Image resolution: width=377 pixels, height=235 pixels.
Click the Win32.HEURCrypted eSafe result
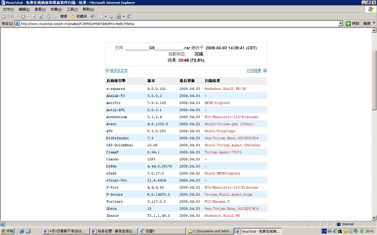(222, 173)
